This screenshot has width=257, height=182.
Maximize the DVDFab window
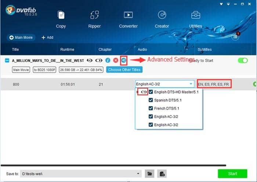tap(242, 4)
